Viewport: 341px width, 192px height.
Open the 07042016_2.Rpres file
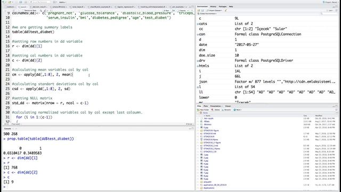(x=212, y=149)
